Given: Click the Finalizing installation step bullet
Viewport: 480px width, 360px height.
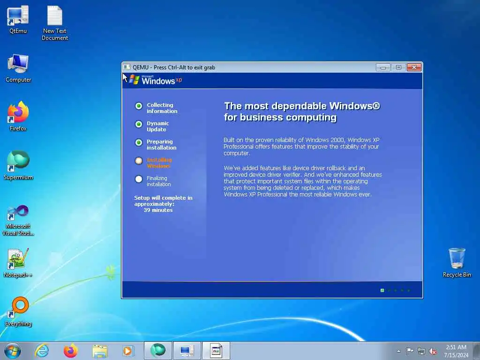Looking at the screenshot, I should pos(139,179).
